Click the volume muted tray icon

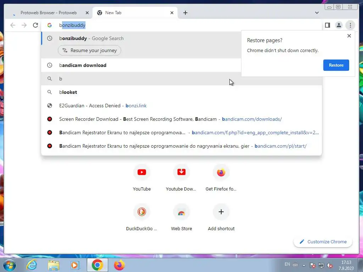(x=330, y=265)
